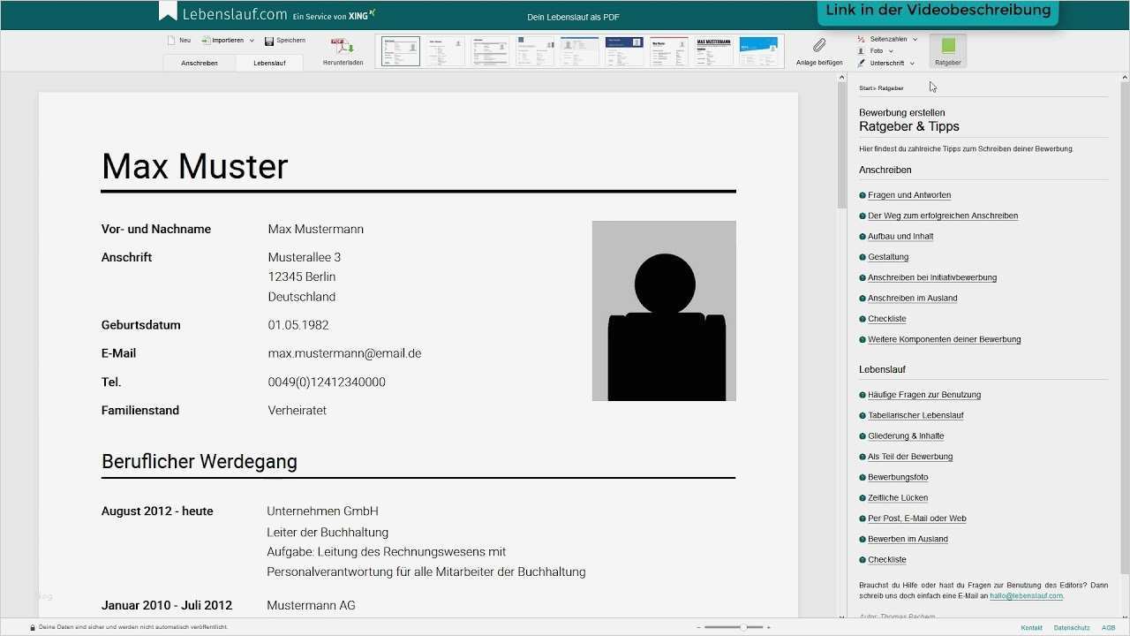Open the Tabellarischer Lebenslauf link
This screenshot has height=636, width=1130.
(915, 415)
